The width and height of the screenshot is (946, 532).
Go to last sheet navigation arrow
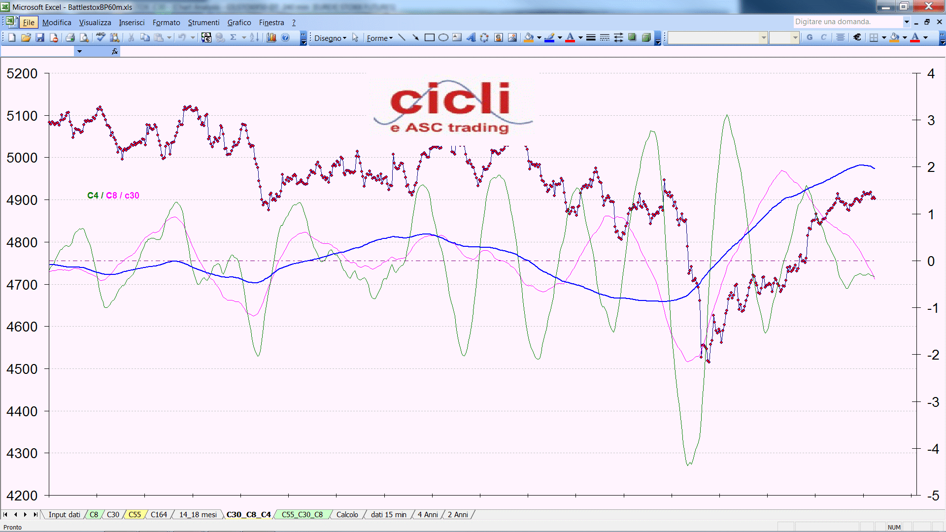(35, 515)
